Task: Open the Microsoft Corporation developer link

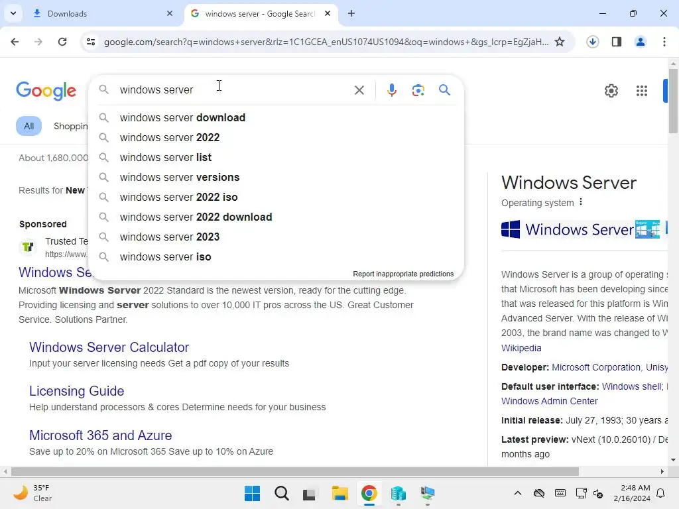Action: pos(596,367)
